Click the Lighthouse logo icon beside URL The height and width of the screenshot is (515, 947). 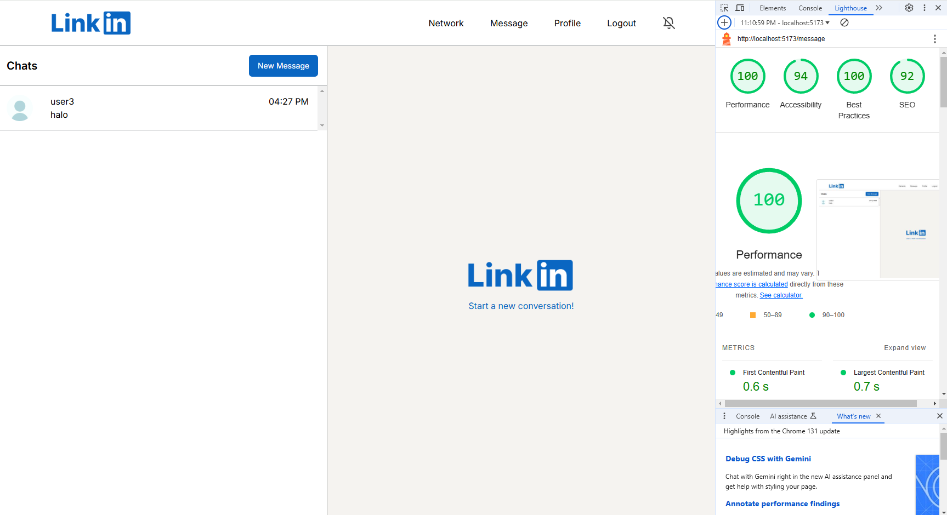(727, 39)
